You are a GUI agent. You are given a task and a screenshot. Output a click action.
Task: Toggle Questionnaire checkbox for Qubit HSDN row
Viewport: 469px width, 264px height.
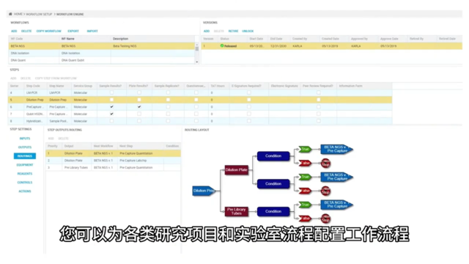(196, 114)
